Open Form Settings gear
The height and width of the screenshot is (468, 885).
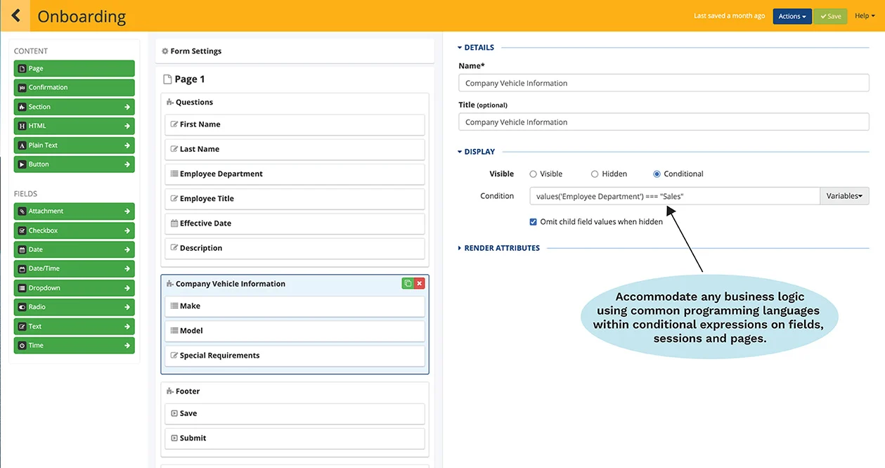[165, 51]
